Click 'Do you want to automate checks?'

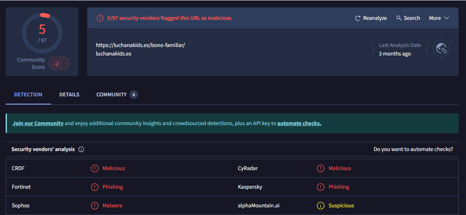pyautogui.click(x=413, y=149)
